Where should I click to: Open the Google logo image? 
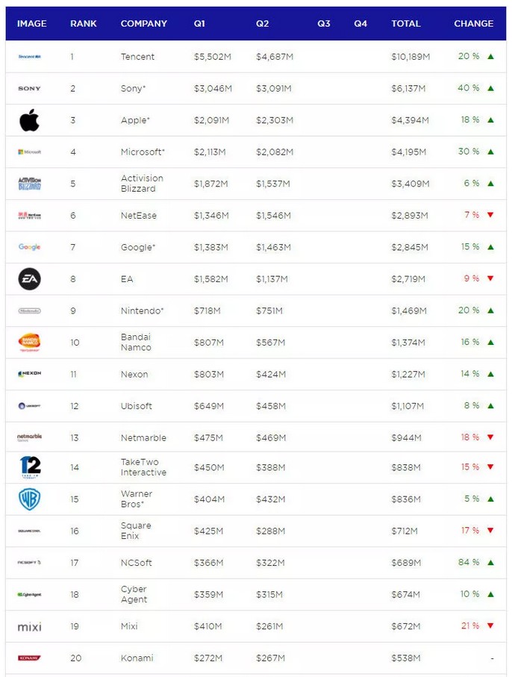29,247
